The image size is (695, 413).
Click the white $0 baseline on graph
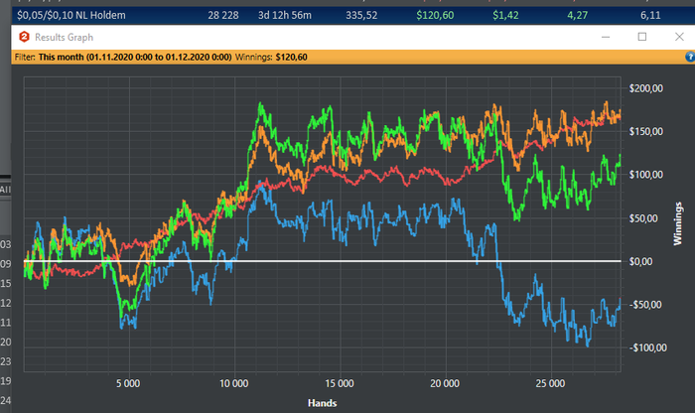(x=323, y=261)
